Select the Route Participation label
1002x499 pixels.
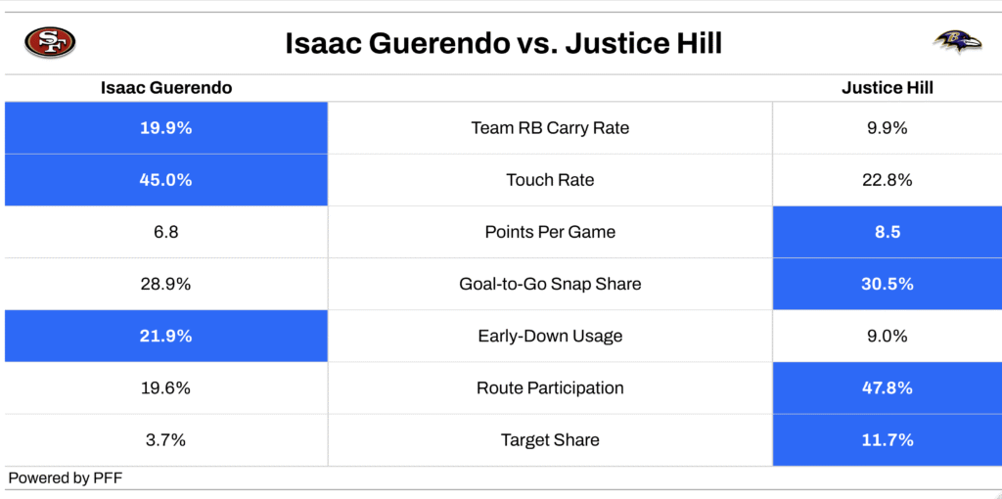(550, 387)
